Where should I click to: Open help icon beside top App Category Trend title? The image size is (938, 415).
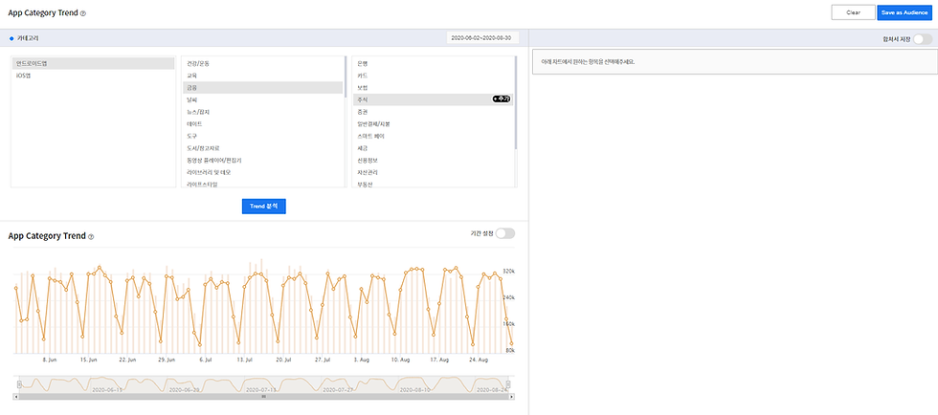coord(83,13)
